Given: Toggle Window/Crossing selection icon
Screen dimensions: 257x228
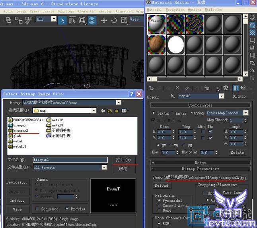Looking at the screenshot, I should click(92, 21).
